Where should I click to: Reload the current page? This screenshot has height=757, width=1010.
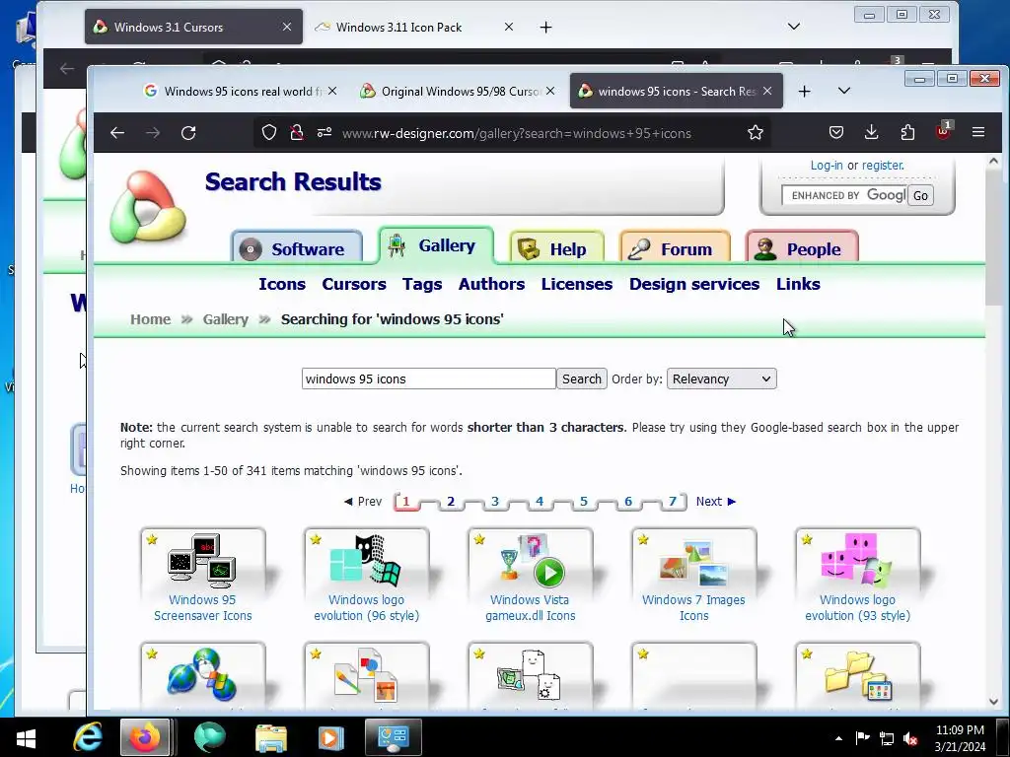point(188,133)
